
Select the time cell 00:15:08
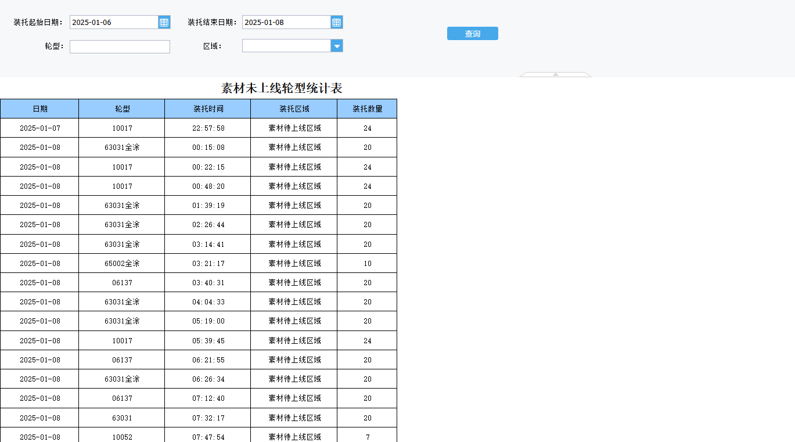(208, 148)
